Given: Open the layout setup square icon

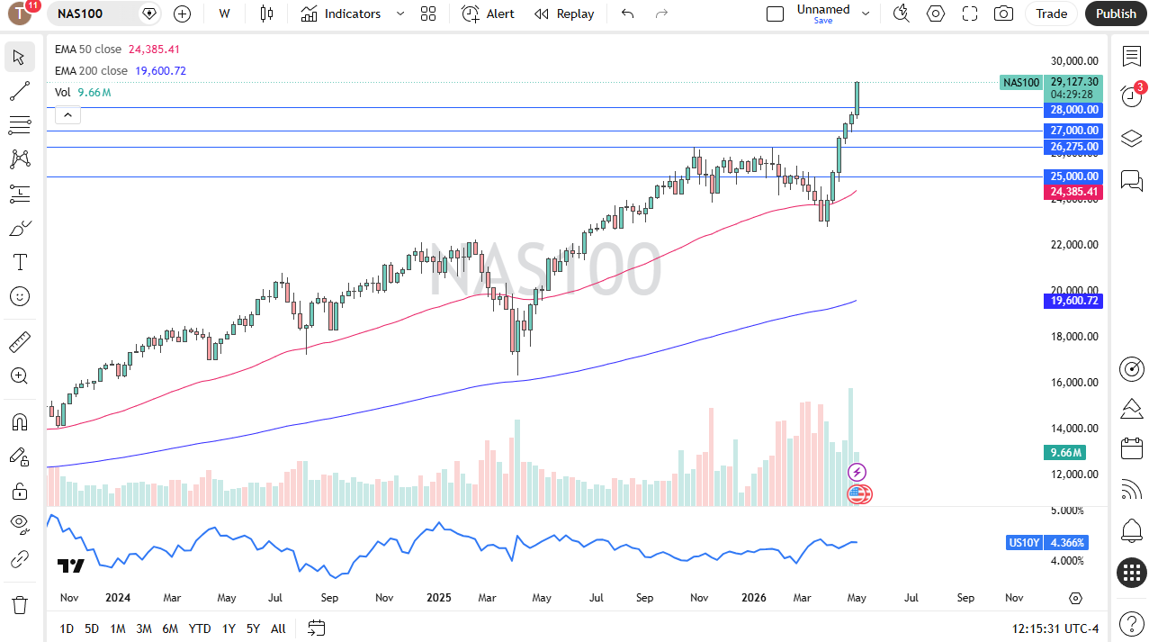Looking at the screenshot, I should (775, 14).
